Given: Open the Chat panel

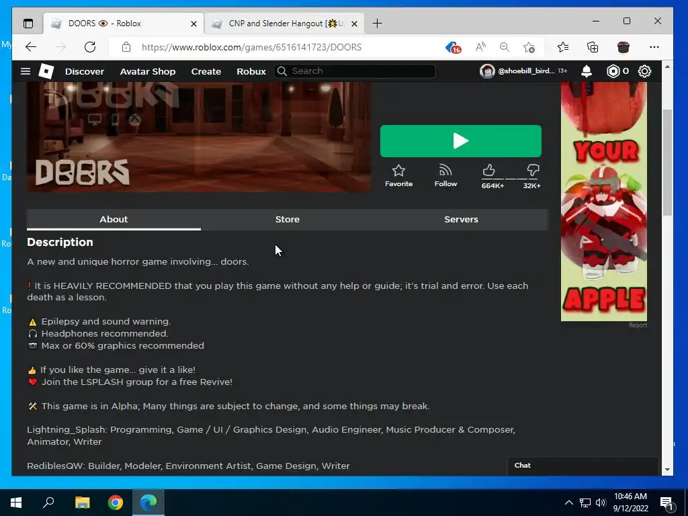Looking at the screenshot, I should [x=583, y=466].
